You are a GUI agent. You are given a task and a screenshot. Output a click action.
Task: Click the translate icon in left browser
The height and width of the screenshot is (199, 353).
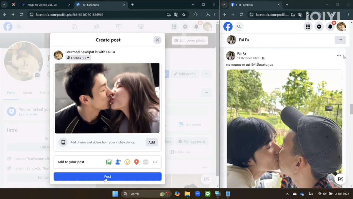[x=176, y=14]
